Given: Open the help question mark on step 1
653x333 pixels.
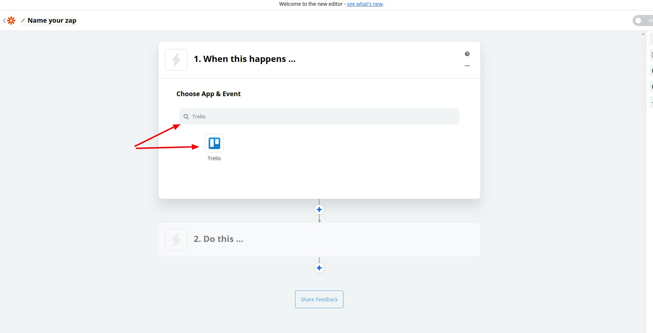Looking at the screenshot, I should point(467,54).
